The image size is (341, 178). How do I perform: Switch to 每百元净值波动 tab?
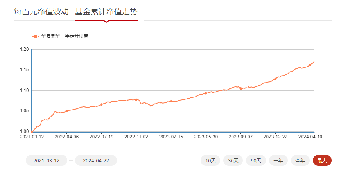(41, 12)
